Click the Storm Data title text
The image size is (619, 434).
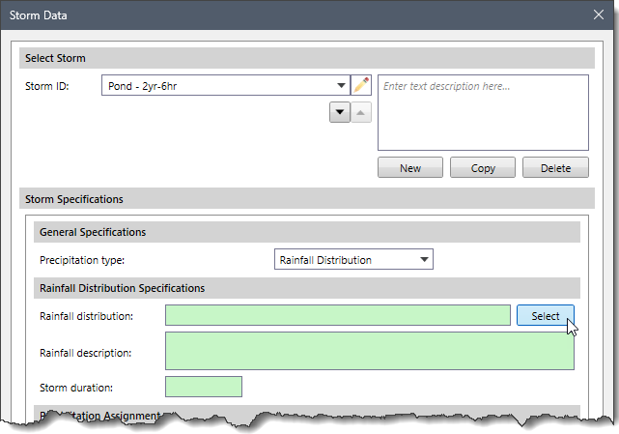(38, 15)
